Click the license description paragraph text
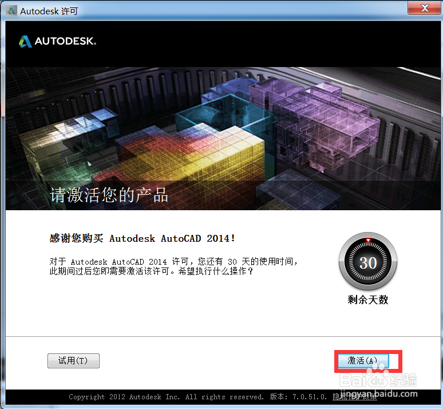The height and width of the screenshot is (409, 443). tap(173, 266)
